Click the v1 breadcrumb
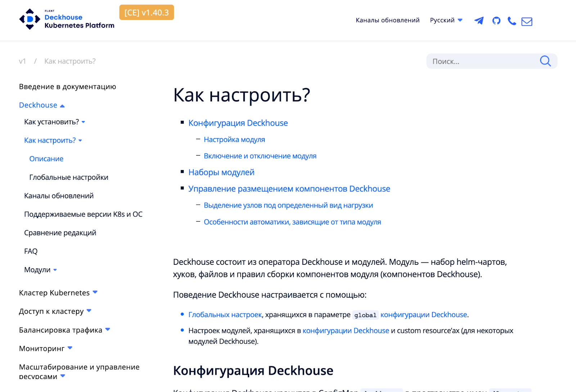This screenshot has width=576, height=392. coord(22,61)
